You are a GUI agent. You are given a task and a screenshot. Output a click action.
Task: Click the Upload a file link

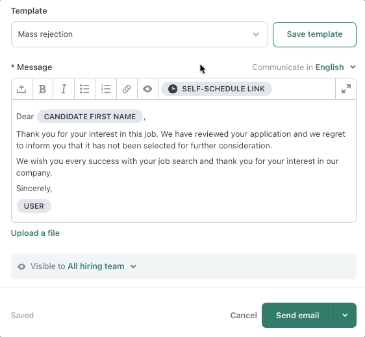pyautogui.click(x=35, y=233)
